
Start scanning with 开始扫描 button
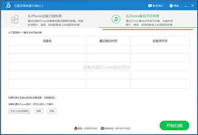[174, 125]
